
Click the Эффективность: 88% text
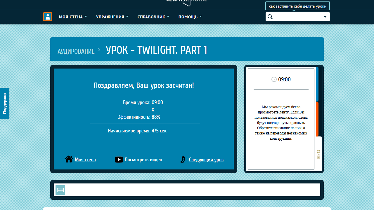pyautogui.click(x=139, y=117)
